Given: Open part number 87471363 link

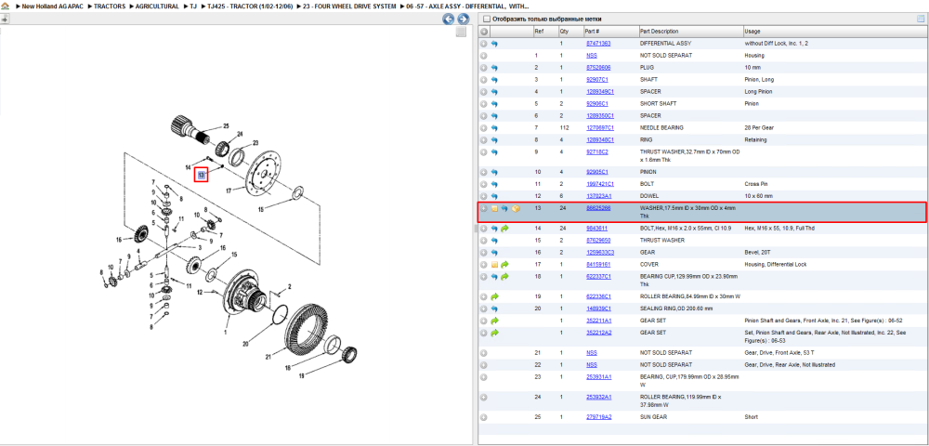Looking at the screenshot, I should 598,44.
